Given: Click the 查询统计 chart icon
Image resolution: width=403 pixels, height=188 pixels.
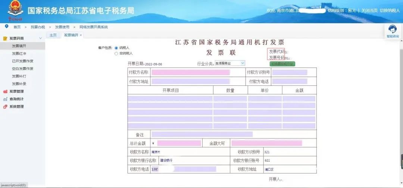Looking at the screenshot, I should 5,99.
